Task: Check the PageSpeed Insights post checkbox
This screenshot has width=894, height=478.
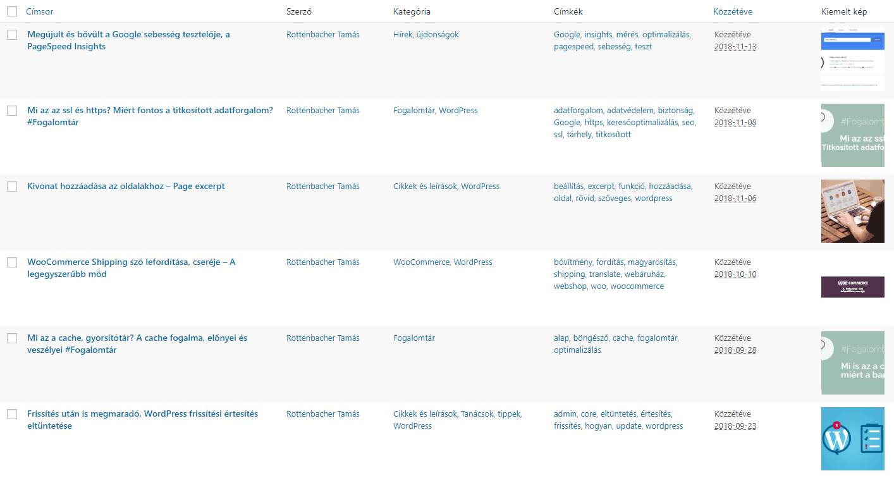Action: [12, 35]
